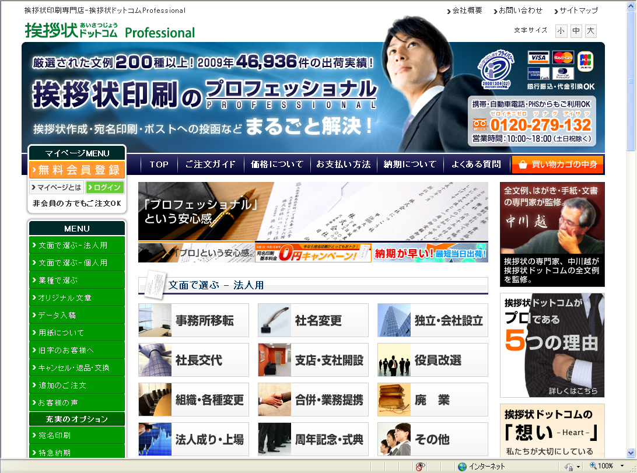The image size is (637, 473).
Task: Click the JCB card logo
Action: point(586,61)
